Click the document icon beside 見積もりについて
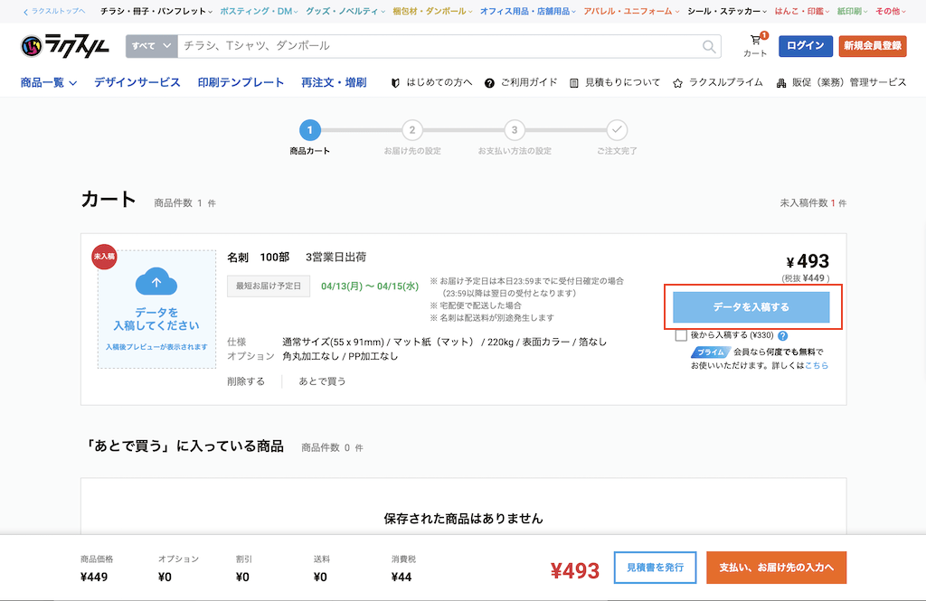This screenshot has height=601, width=926. [x=572, y=82]
